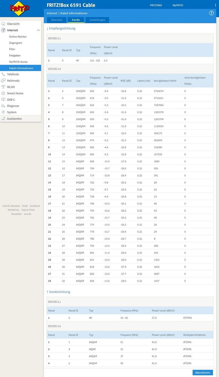Click the Diagnose icon

pos(3,106)
